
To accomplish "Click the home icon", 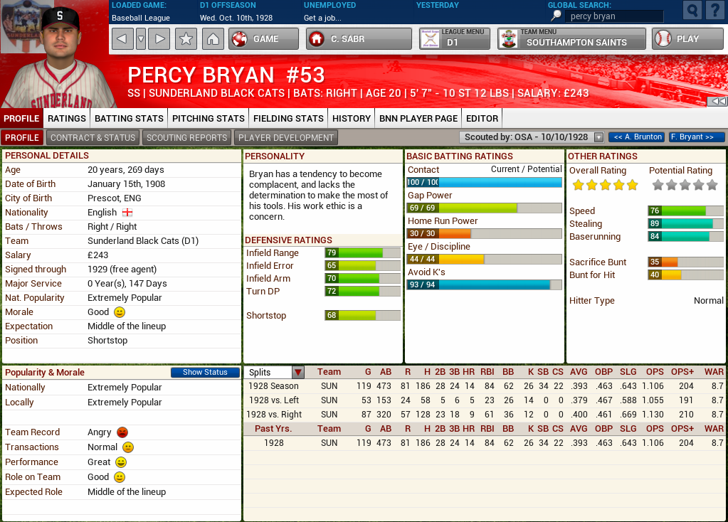I will [x=212, y=40].
